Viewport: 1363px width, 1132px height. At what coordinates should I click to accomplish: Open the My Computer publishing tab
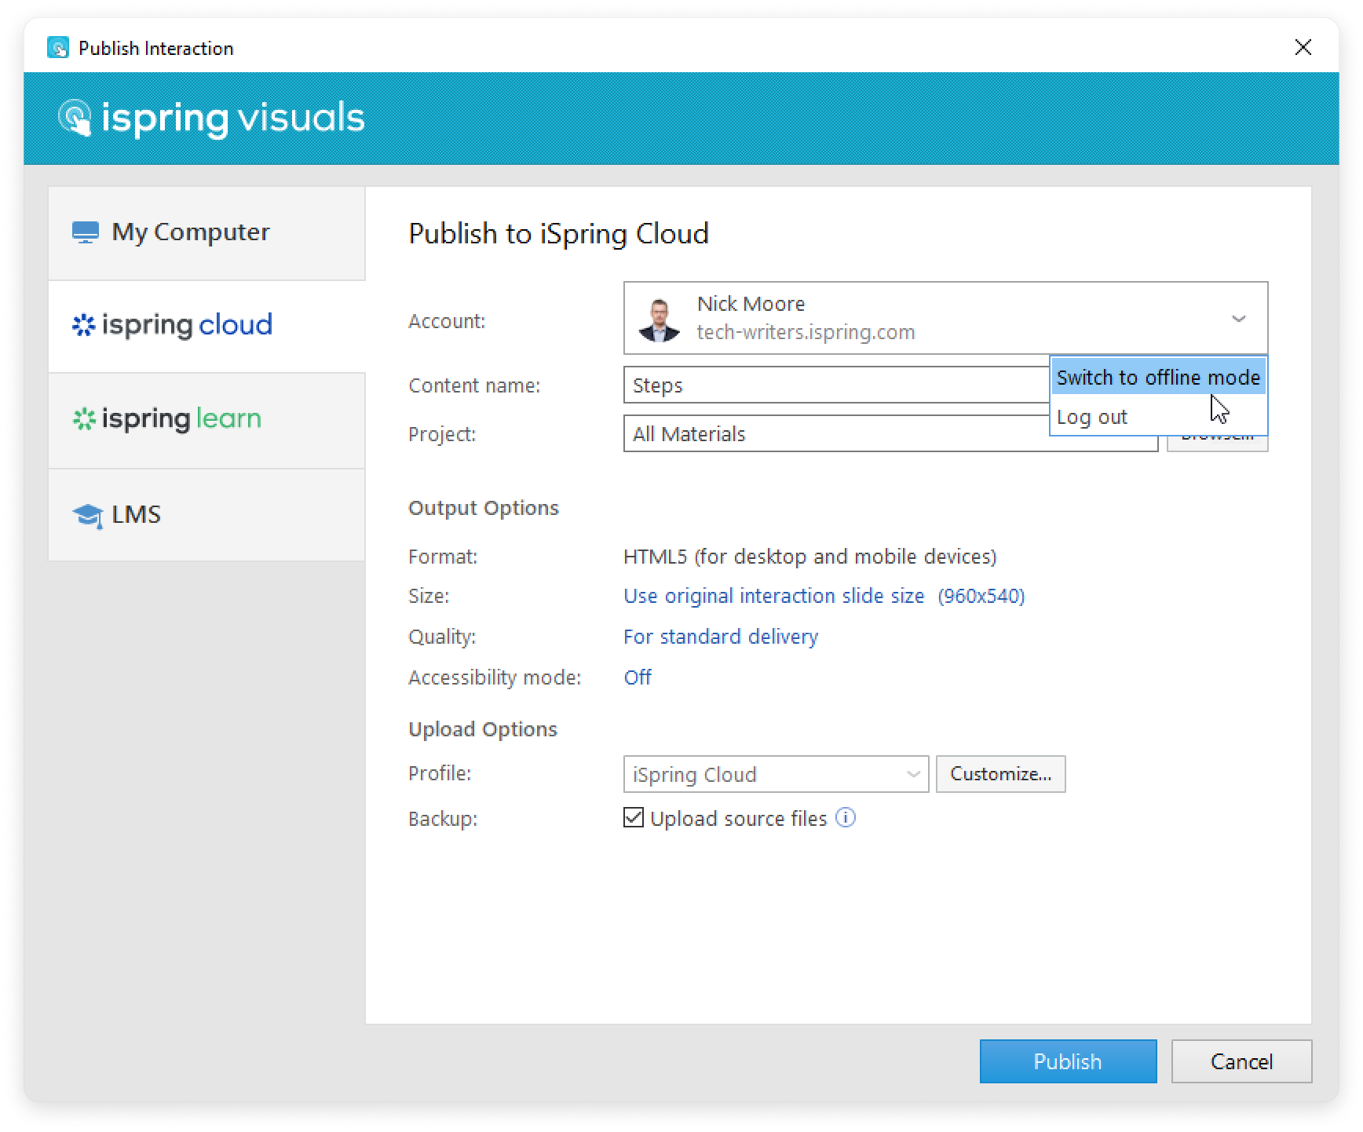pos(206,233)
